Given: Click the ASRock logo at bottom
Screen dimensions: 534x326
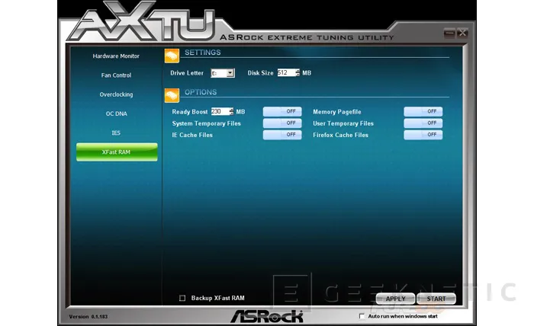Looking at the screenshot, I should (267, 316).
